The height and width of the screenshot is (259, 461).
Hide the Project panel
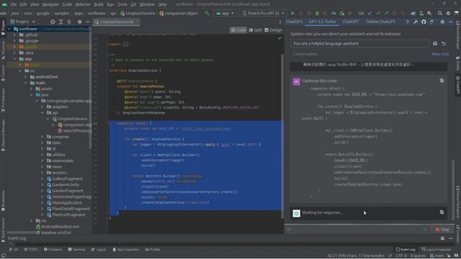point(88,22)
